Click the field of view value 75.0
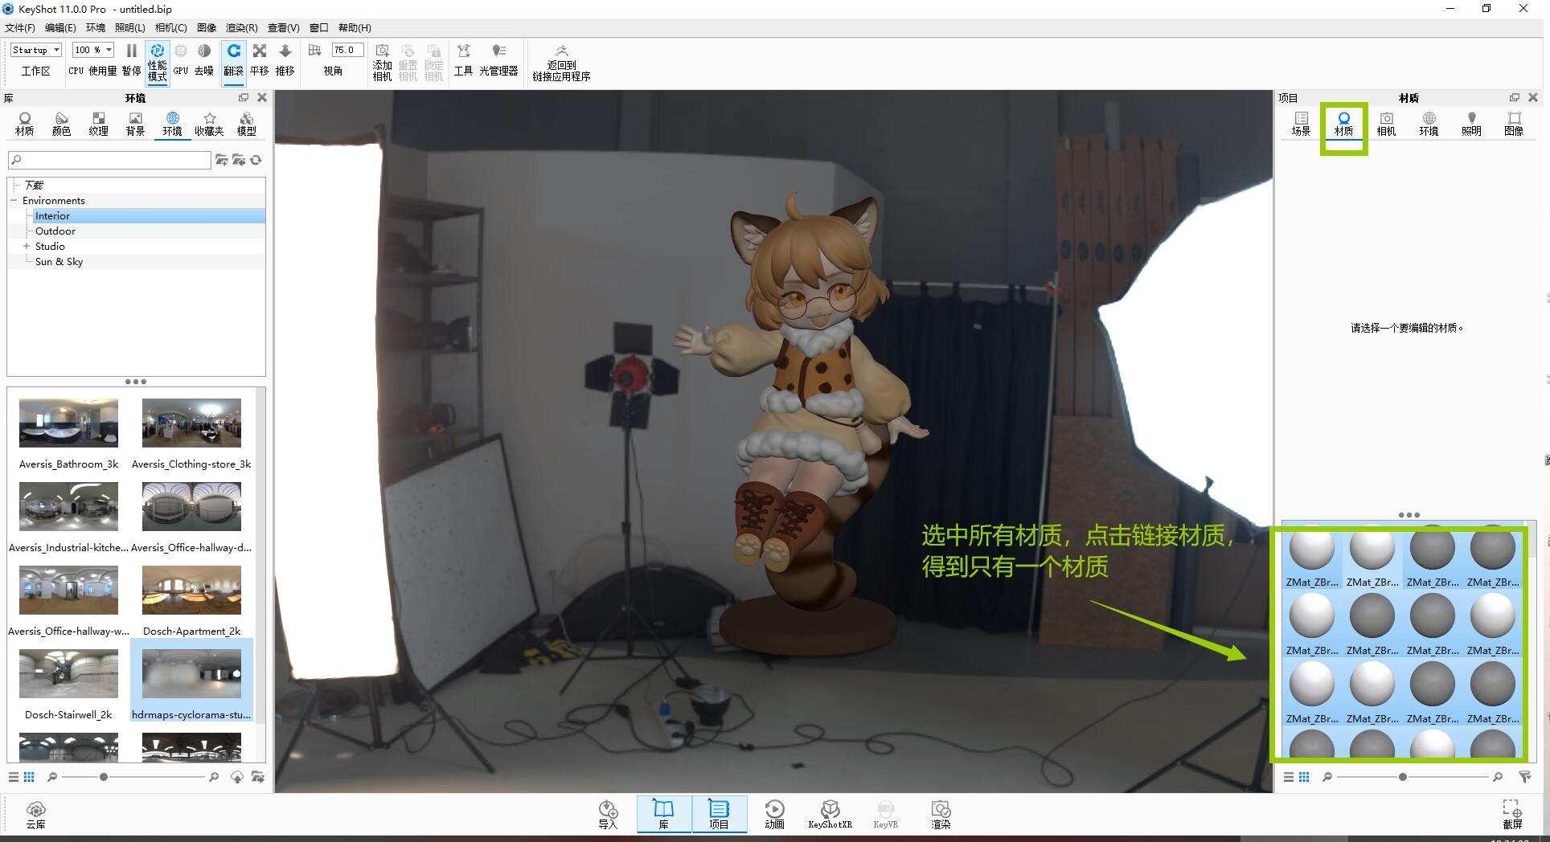The width and height of the screenshot is (1550, 842). point(347,50)
